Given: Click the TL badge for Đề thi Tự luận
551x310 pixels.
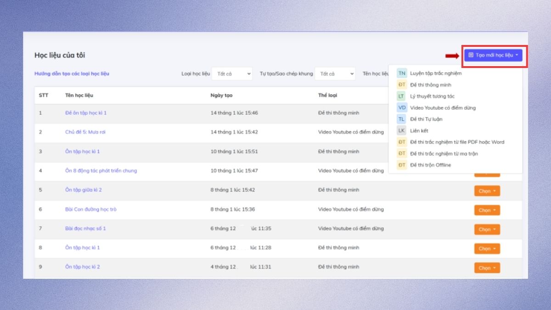Looking at the screenshot, I should (402, 119).
